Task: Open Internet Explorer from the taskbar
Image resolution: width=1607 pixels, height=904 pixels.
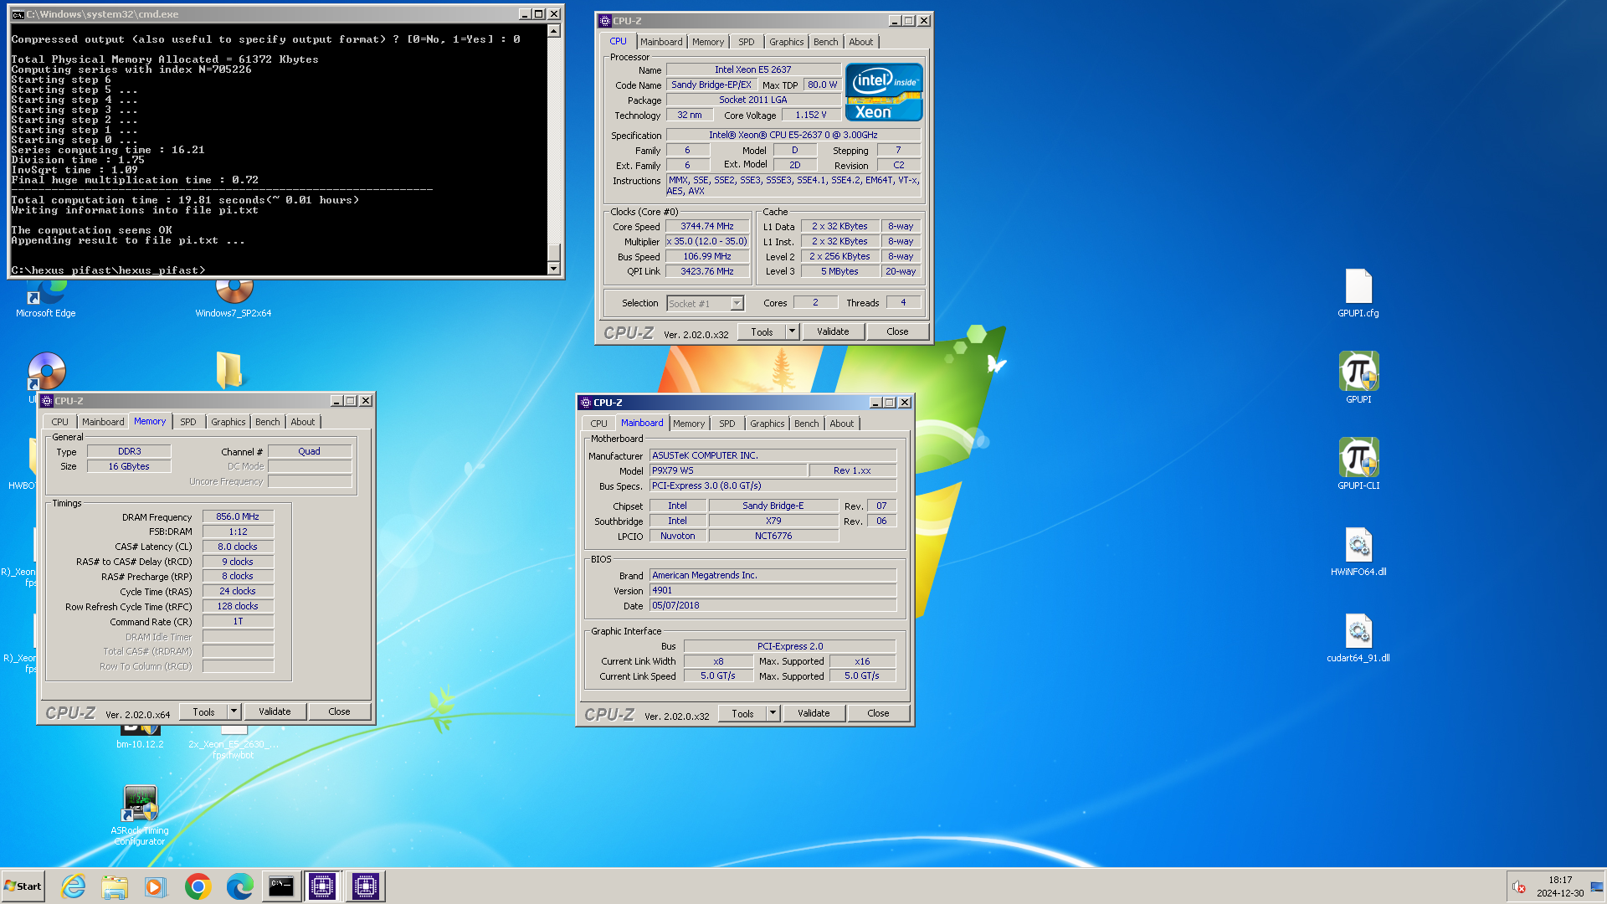Action: point(74,886)
